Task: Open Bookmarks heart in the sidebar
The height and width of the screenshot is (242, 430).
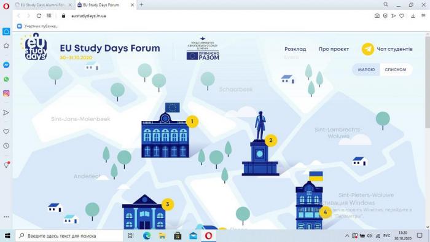Action: tap(6, 131)
